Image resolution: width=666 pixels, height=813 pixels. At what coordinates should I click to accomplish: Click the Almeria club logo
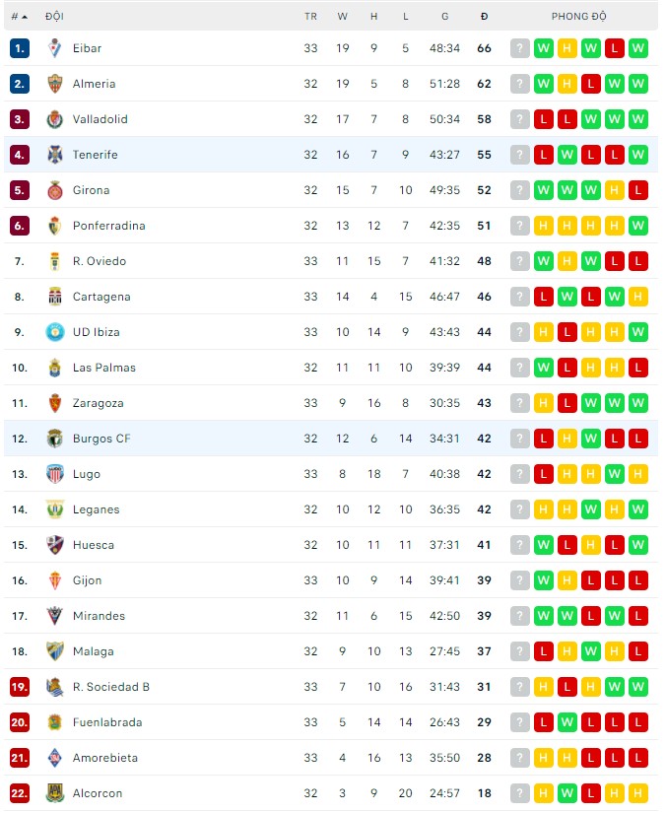(x=54, y=84)
